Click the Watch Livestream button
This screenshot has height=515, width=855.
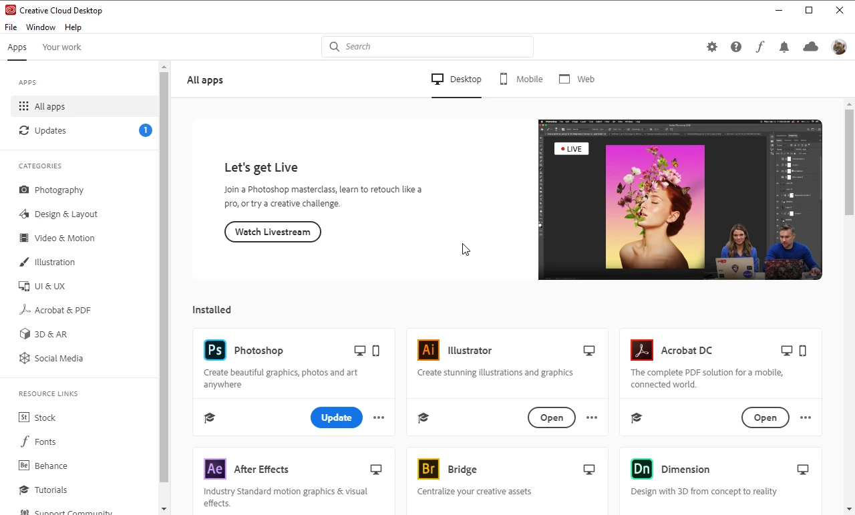click(x=273, y=232)
